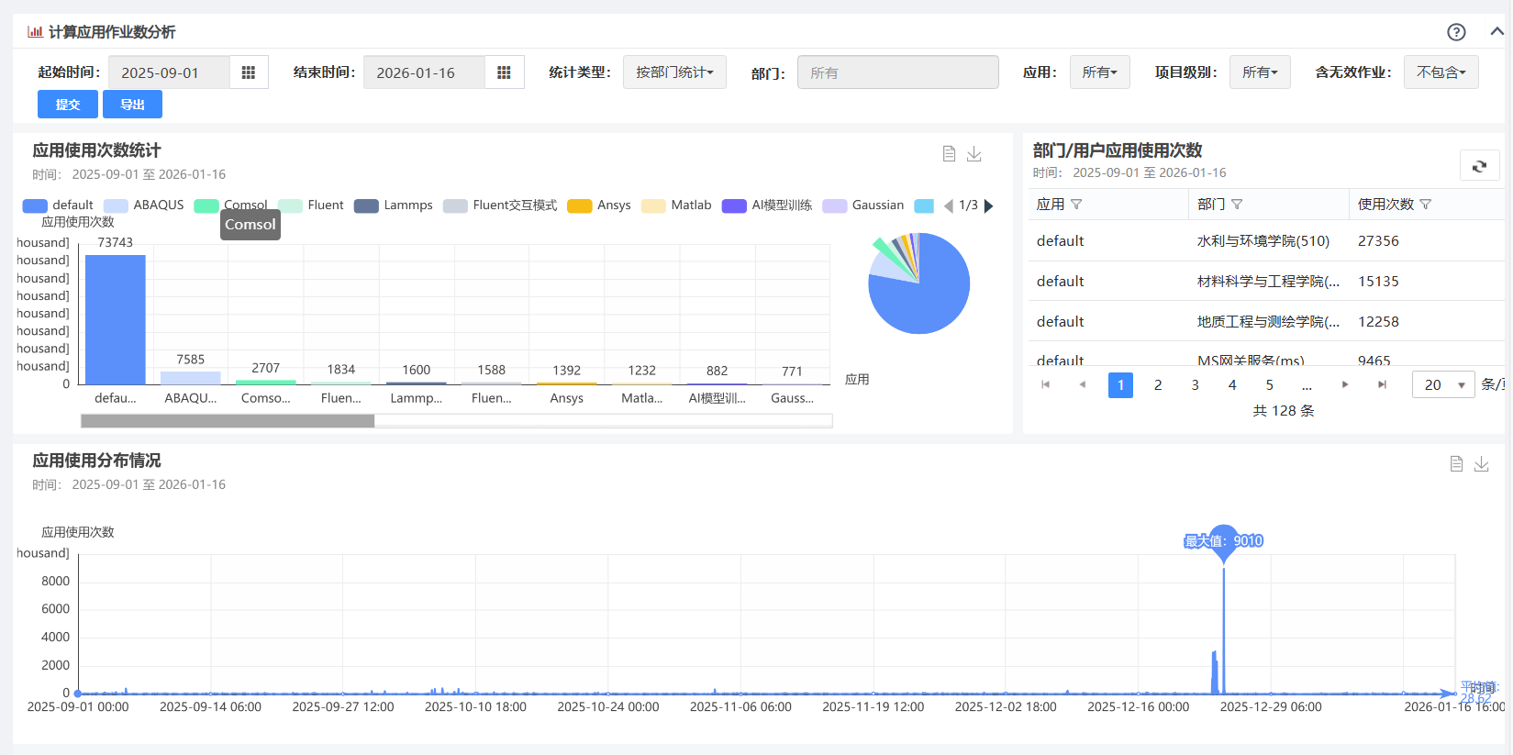Collapse the analysis panel with top chevron
This screenshot has width=1513, height=755.
coord(1496,31)
